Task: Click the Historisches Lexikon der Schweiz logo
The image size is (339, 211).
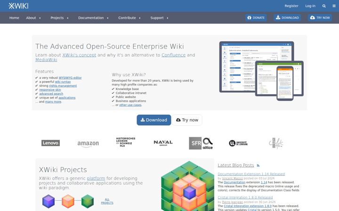Action: tap(126, 142)
